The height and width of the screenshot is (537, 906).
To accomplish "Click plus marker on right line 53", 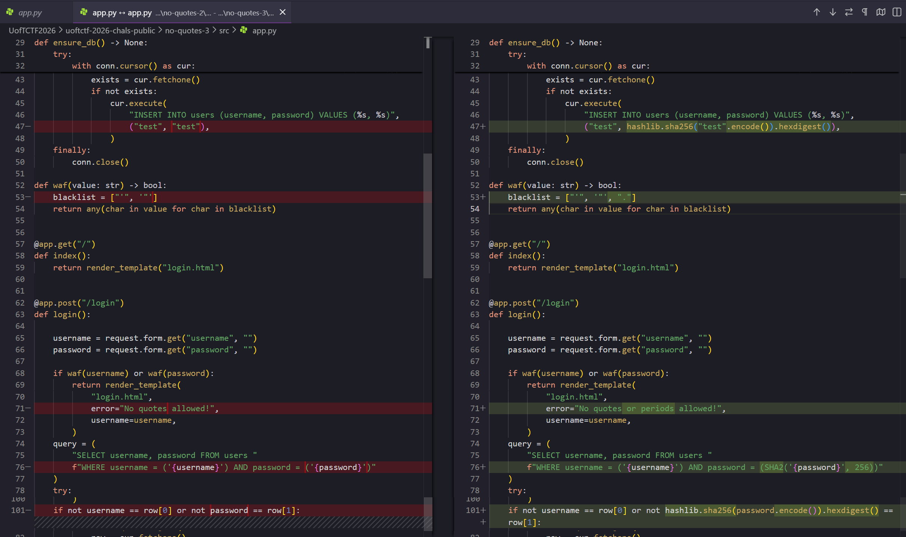I will pyautogui.click(x=483, y=197).
